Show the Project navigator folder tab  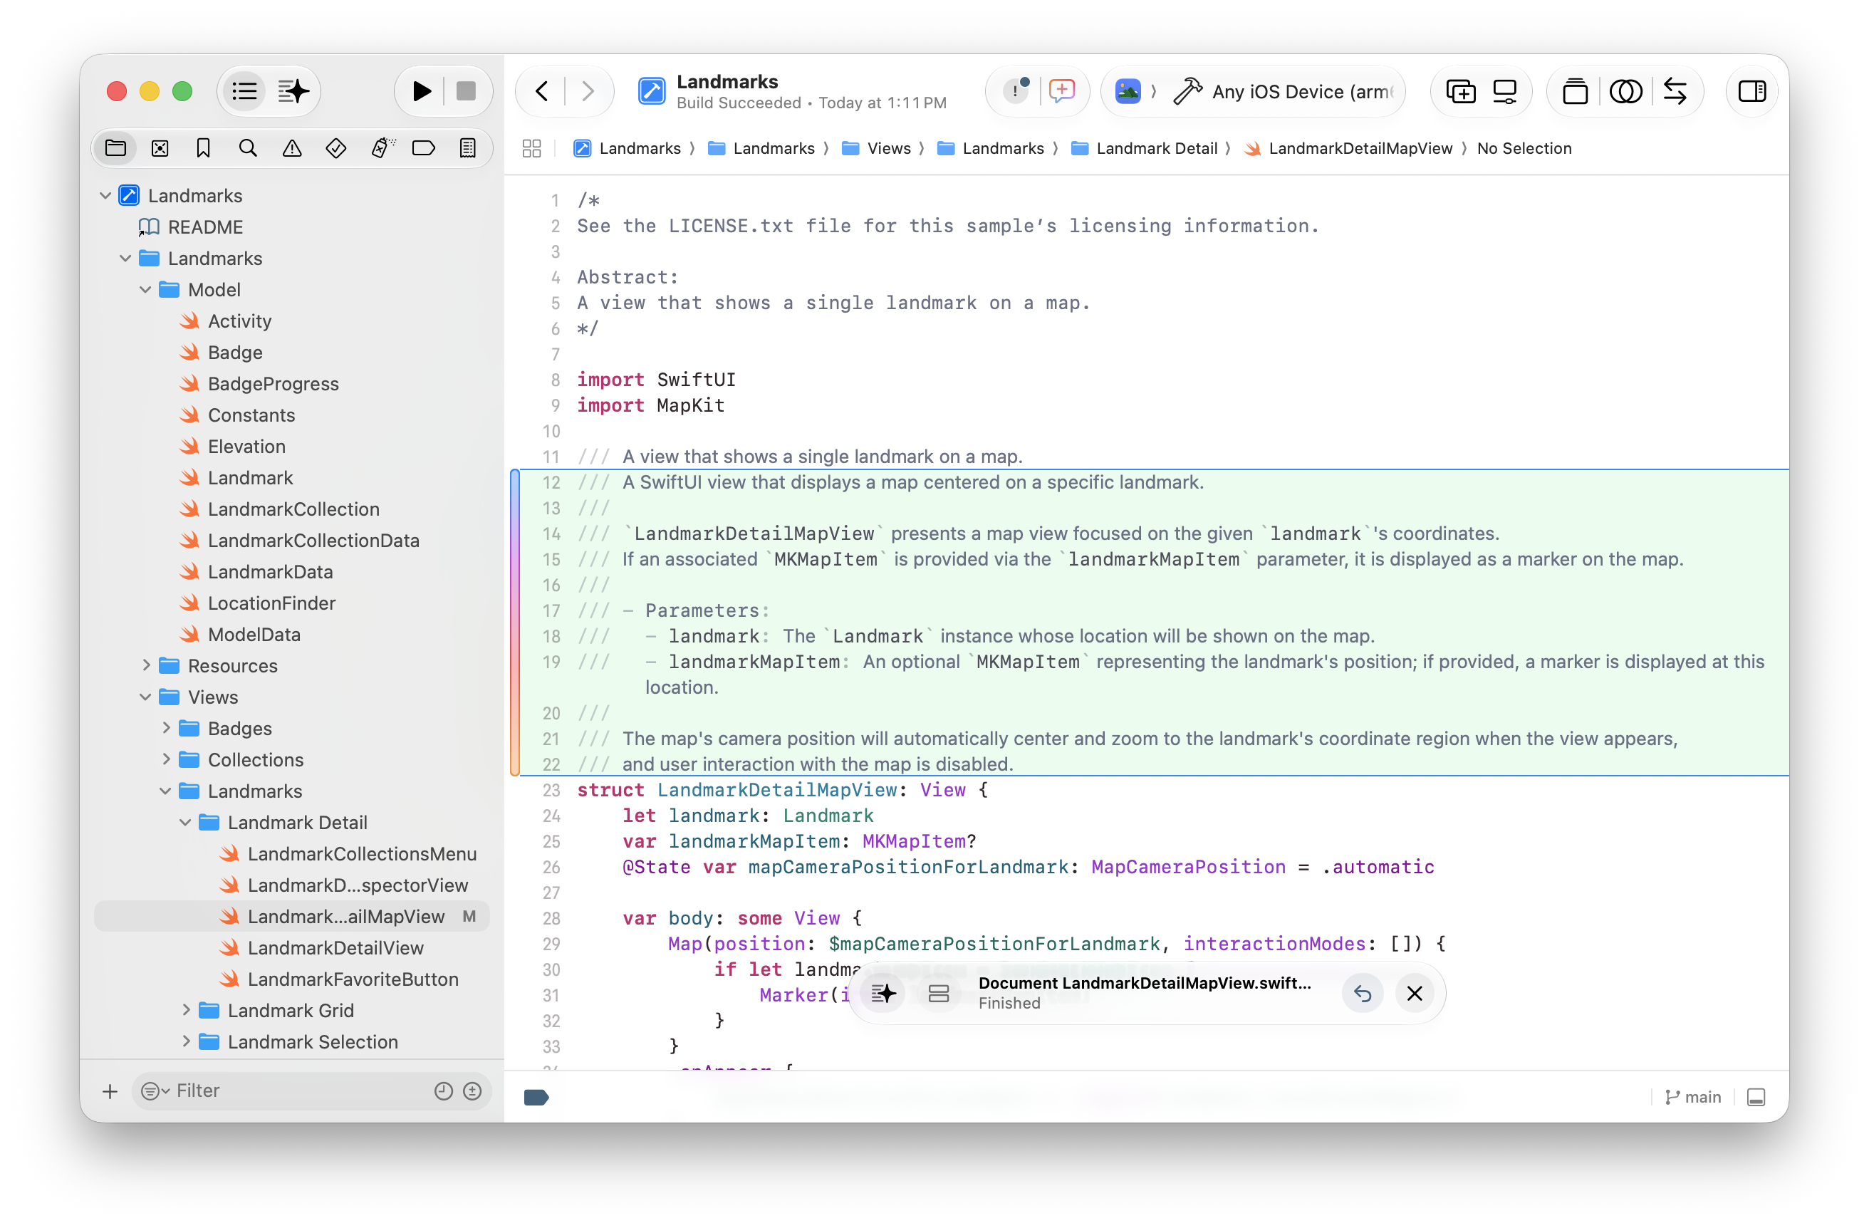coord(115,148)
